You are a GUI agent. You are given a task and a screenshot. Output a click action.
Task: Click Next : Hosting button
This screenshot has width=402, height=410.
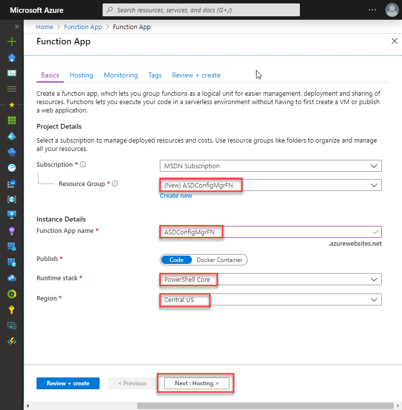(x=196, y=383)
